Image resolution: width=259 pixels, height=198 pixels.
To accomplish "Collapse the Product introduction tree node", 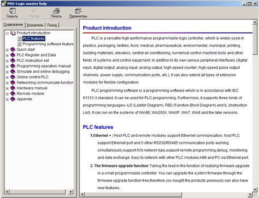I will (7, 33).
